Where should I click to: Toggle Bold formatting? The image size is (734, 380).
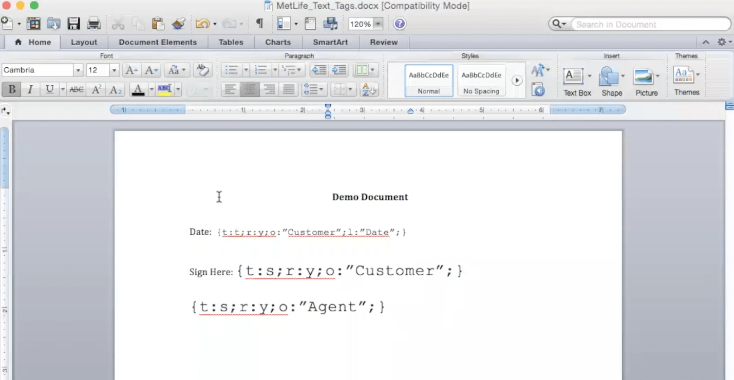click(x=11, y=90)
